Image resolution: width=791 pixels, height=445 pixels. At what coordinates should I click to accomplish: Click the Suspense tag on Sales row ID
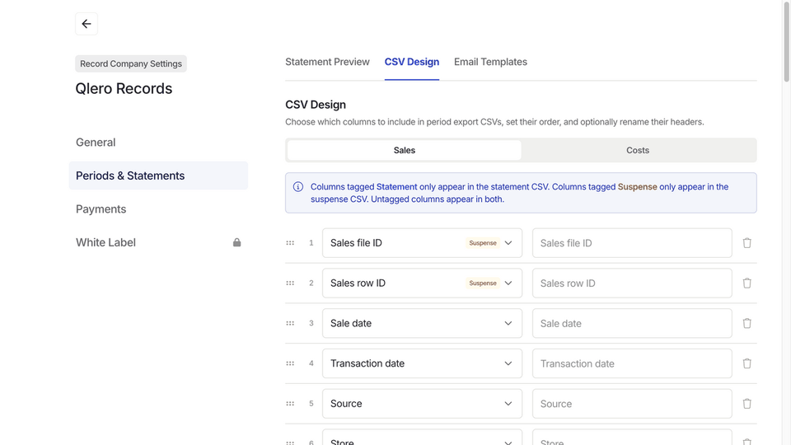click(x=483, y=283)
